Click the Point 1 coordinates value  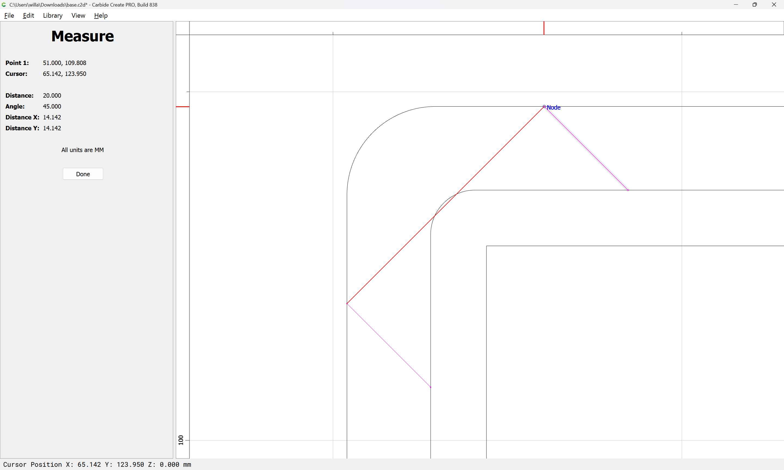[x=65, y=63]
